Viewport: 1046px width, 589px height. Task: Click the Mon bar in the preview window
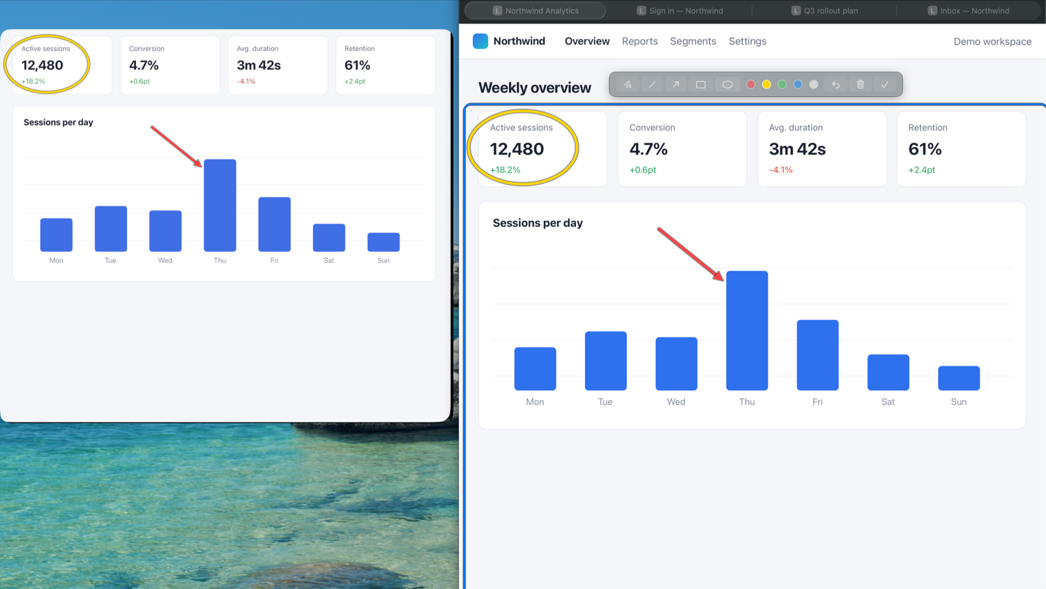pyautogui.click(x=56, y=235)
